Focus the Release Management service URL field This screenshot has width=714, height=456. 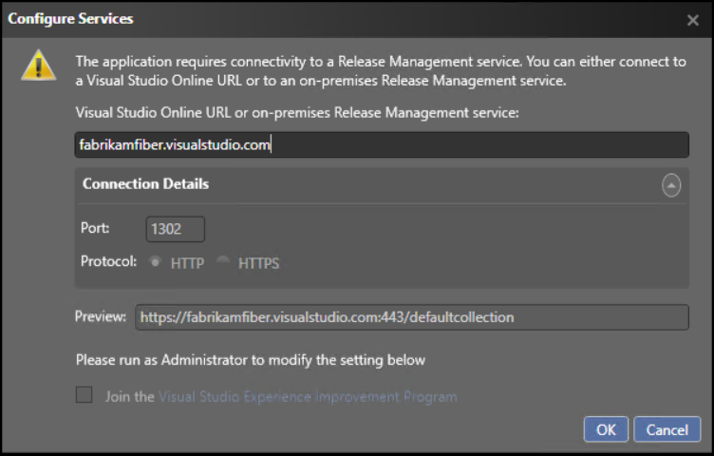382,144
